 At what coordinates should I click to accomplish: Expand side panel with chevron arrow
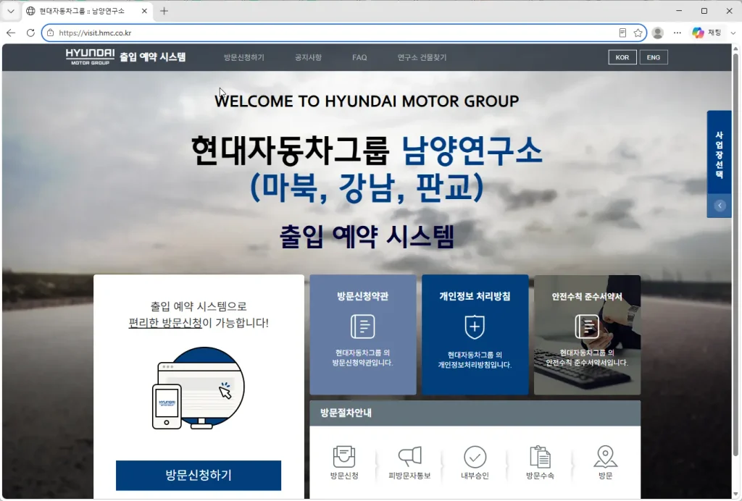(720, 206)
